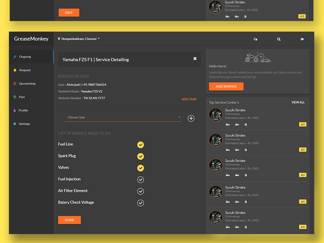Click the EDIT button in the window above
The height and width of the screenshot is (243, 324).
click(69, 13)
